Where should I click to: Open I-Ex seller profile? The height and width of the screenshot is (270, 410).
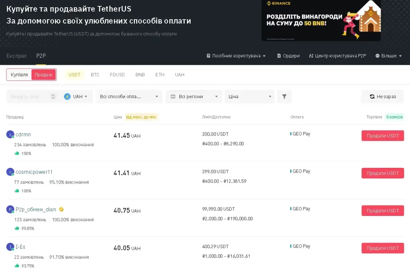point(20,247)
